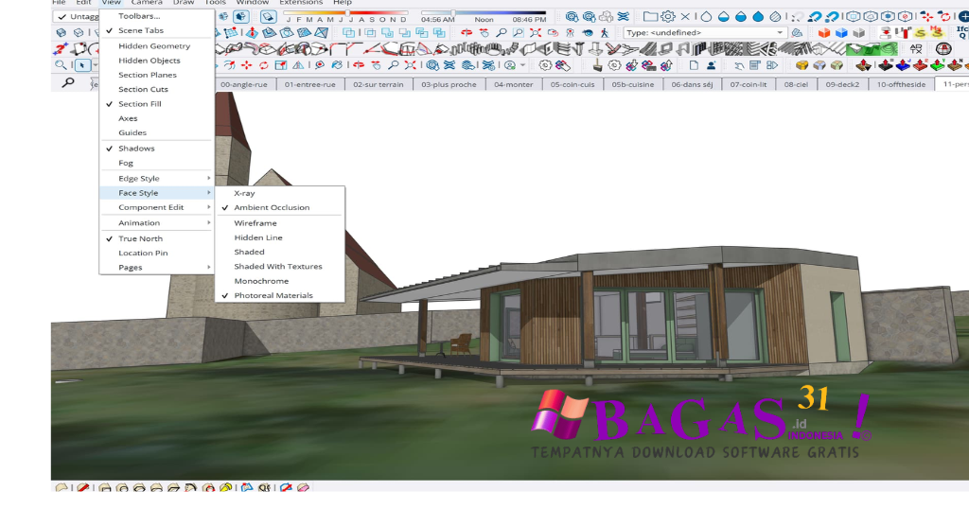
Task: Adjust the shadow time of day slider
Action: (x=453, y=13)
